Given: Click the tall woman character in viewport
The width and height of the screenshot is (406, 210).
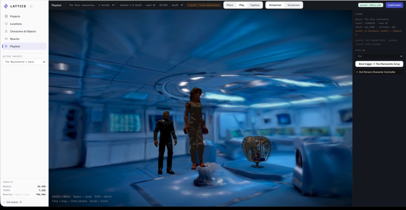Looking at the screenshot, I should coord(196,129).
